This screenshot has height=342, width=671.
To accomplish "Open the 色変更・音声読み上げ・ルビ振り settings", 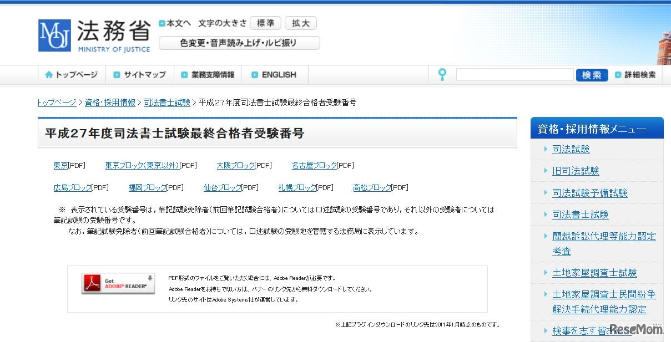I will (x=239, y=43).
